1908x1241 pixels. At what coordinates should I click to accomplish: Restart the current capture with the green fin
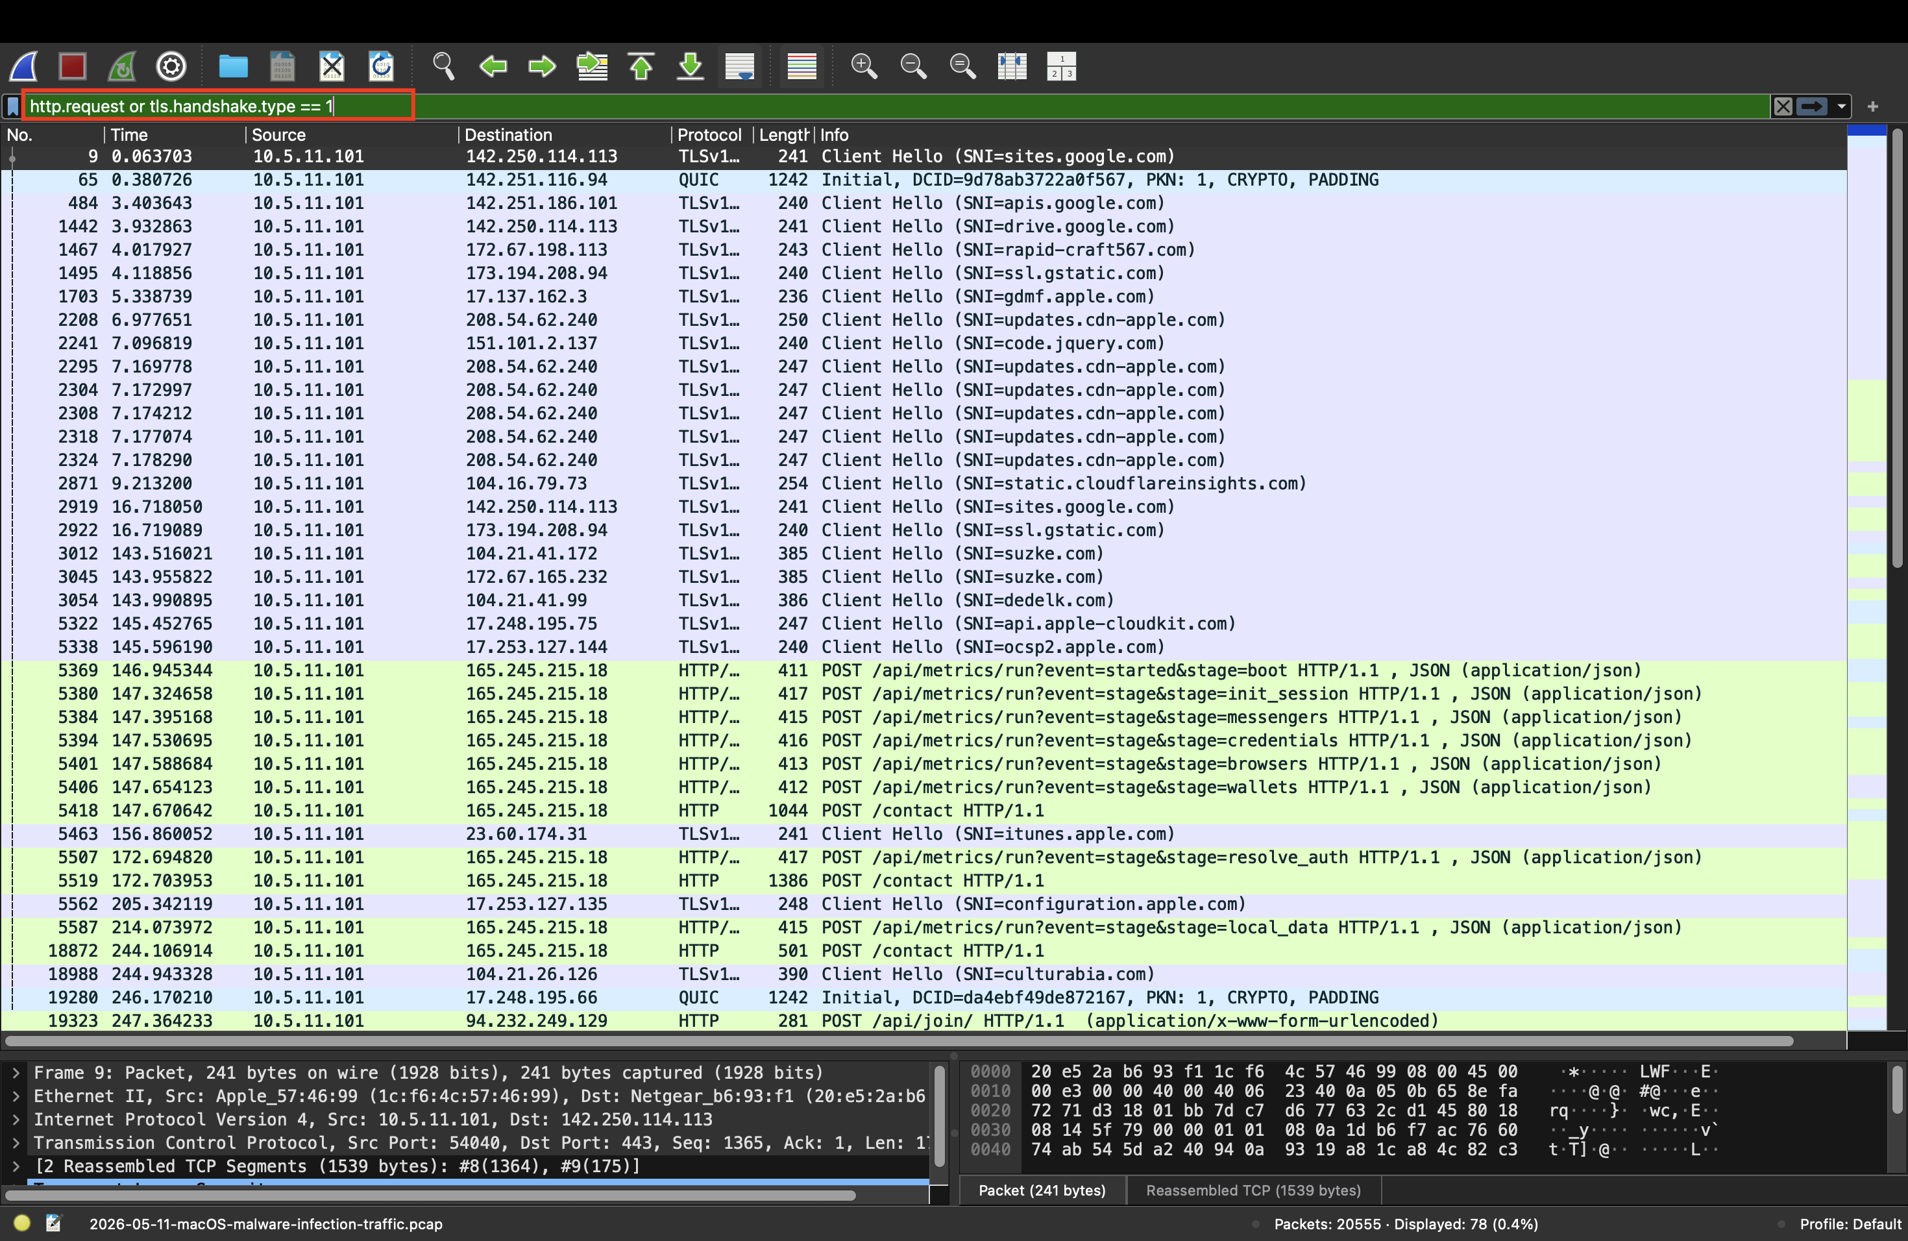click(x=122, y=66)
